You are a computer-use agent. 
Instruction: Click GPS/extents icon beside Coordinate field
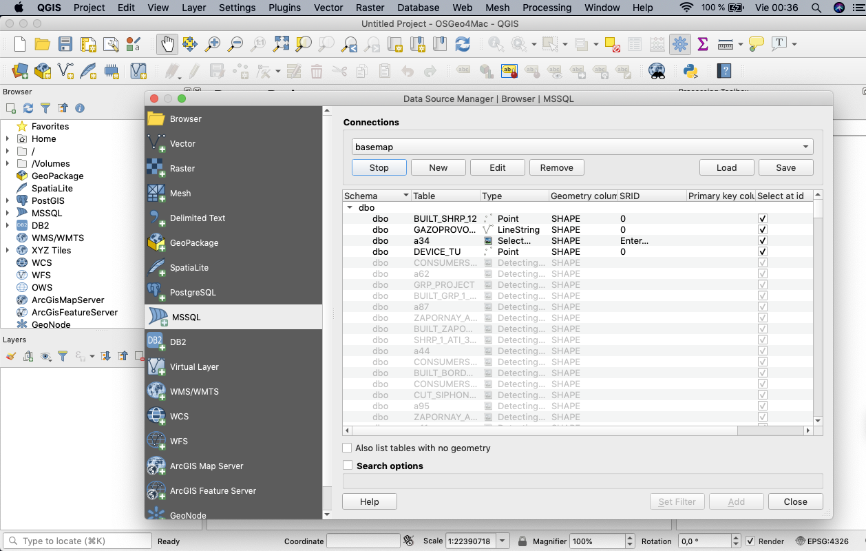point(409,541)
